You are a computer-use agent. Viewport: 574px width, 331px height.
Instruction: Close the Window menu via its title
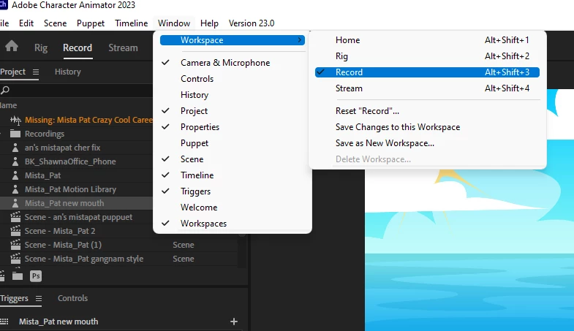click(174, 23)
